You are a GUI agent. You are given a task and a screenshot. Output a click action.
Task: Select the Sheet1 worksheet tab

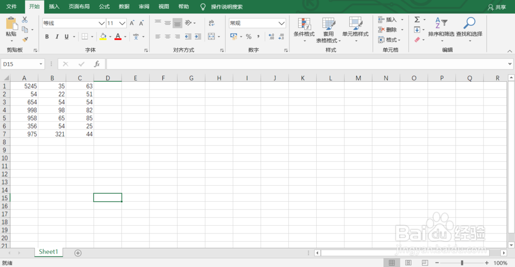(x=48, y=252)
